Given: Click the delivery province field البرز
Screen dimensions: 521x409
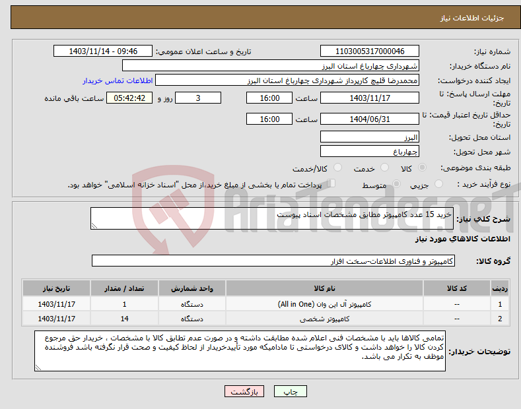Looking at the screenshot, I should [x=370, y=137].
